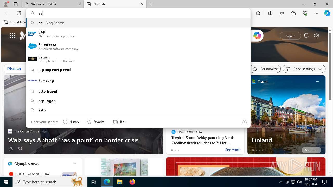Image resolution: width=333 pixels, height=187 pixels.
Task: Open Import favorites bookmark bar item
Action: [15, 22]
